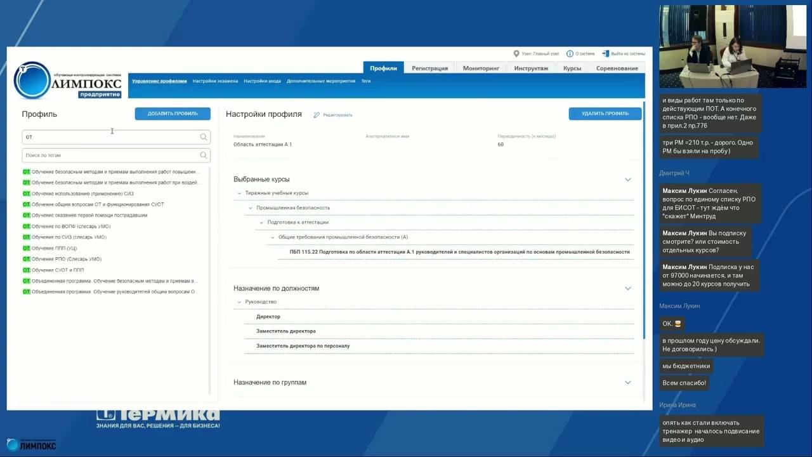The width and height of the screenshot is (812, 457).
Task: Select the Управление профилями submenu item
Action: click(x=159, y=81)
